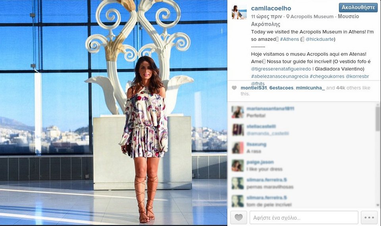Click the #Athens hashtag
The height and width of the screenshot is (226, 381).
coord(289,39)
